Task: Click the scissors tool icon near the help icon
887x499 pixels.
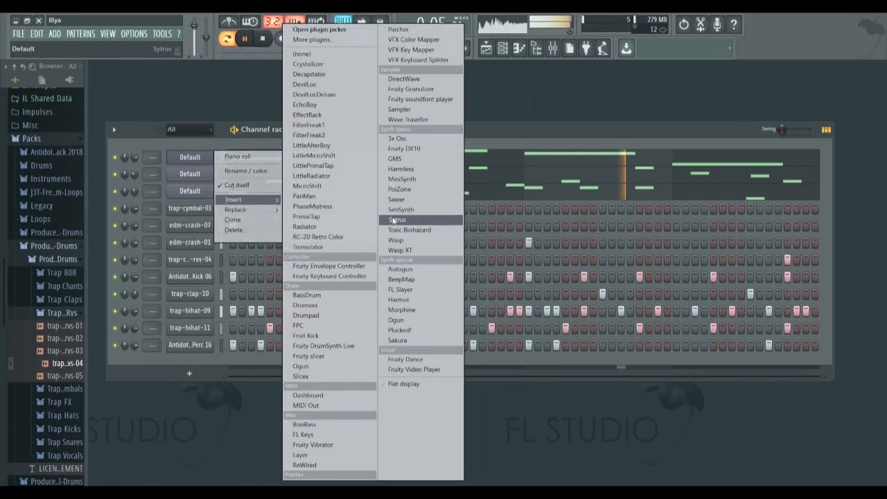Action: click(x=701, y=24)
